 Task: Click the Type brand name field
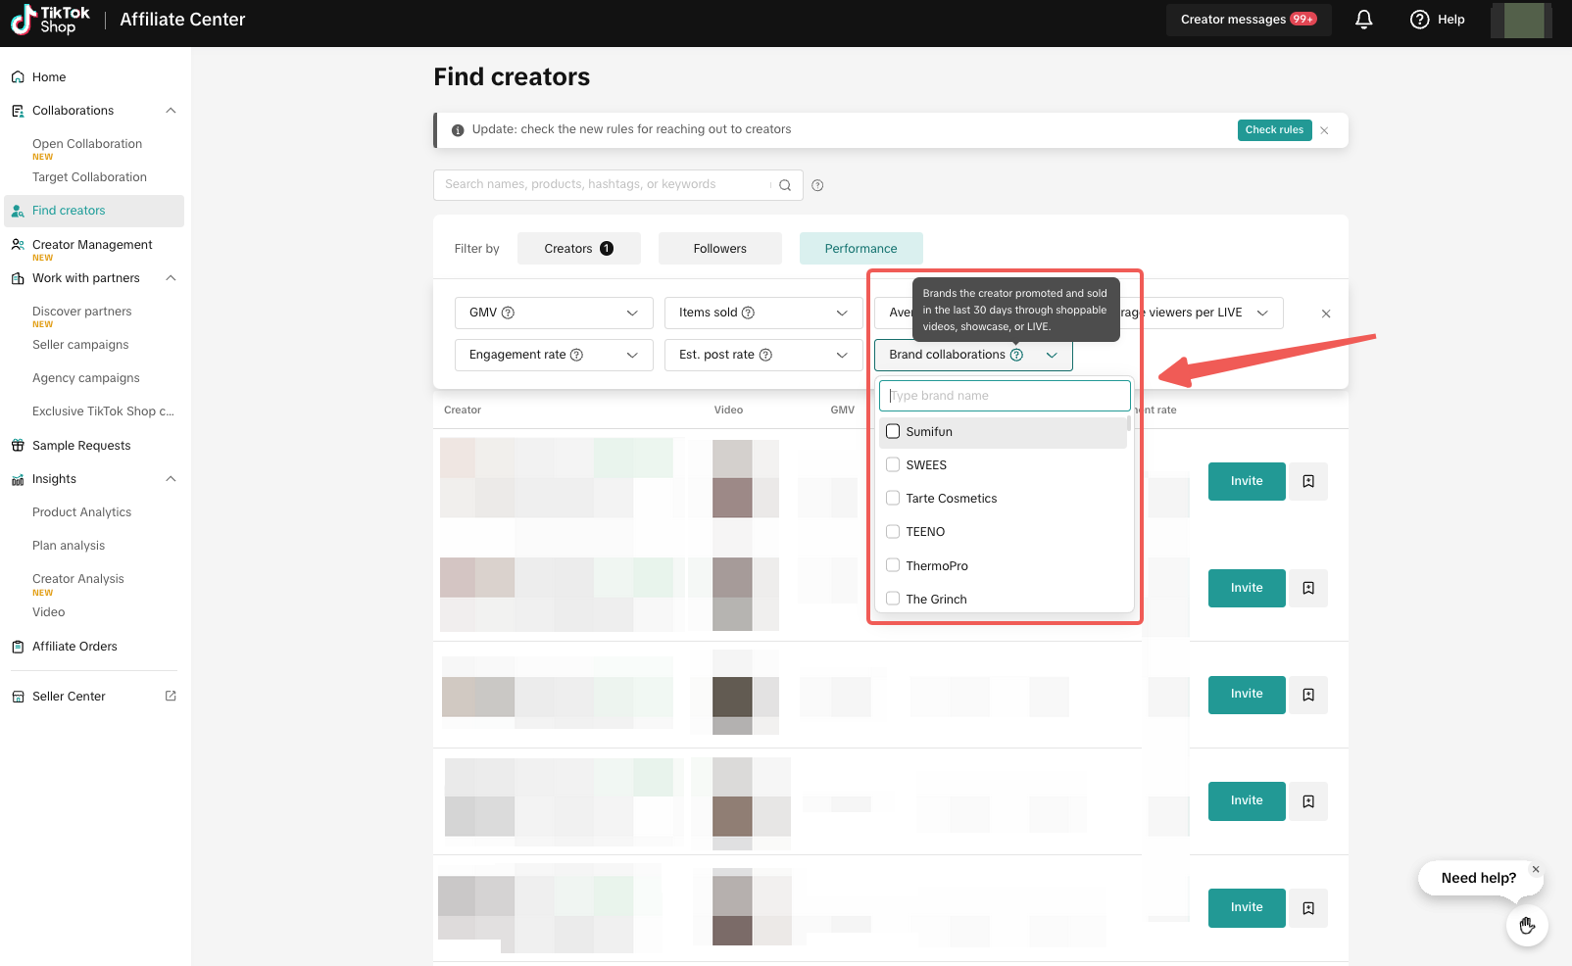[1005, 396]
